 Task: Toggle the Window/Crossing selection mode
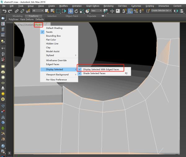(64, 11)
